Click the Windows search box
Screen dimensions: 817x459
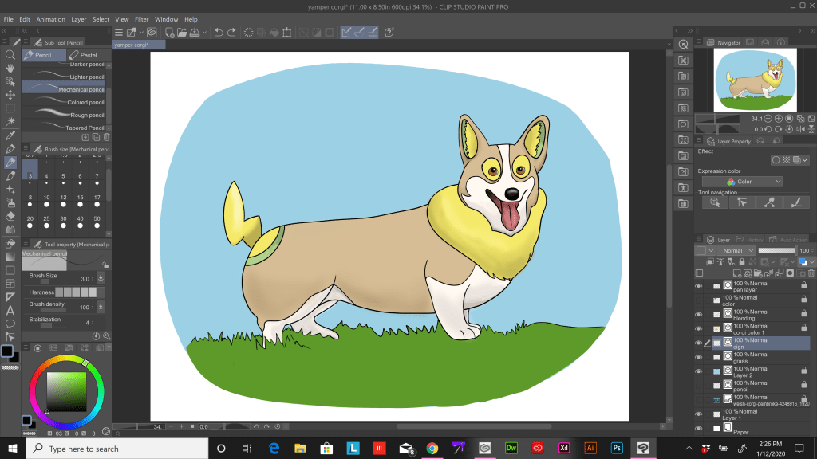[x=116, y=448]
